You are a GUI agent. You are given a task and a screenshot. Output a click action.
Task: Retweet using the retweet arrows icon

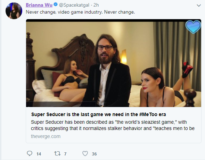pyautogui.click(x=57, y=153)
